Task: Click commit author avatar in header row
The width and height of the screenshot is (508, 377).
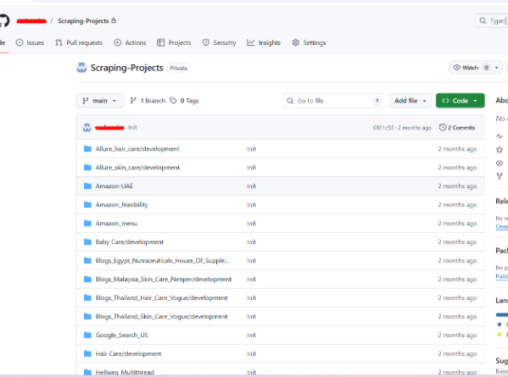Action: click(x=87, y=127)
